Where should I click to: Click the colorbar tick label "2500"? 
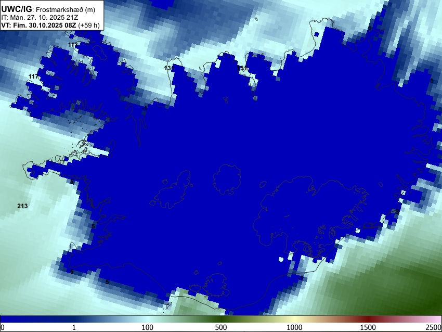(434, 327)
